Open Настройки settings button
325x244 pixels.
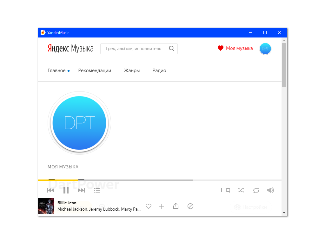tap(251, 207)
